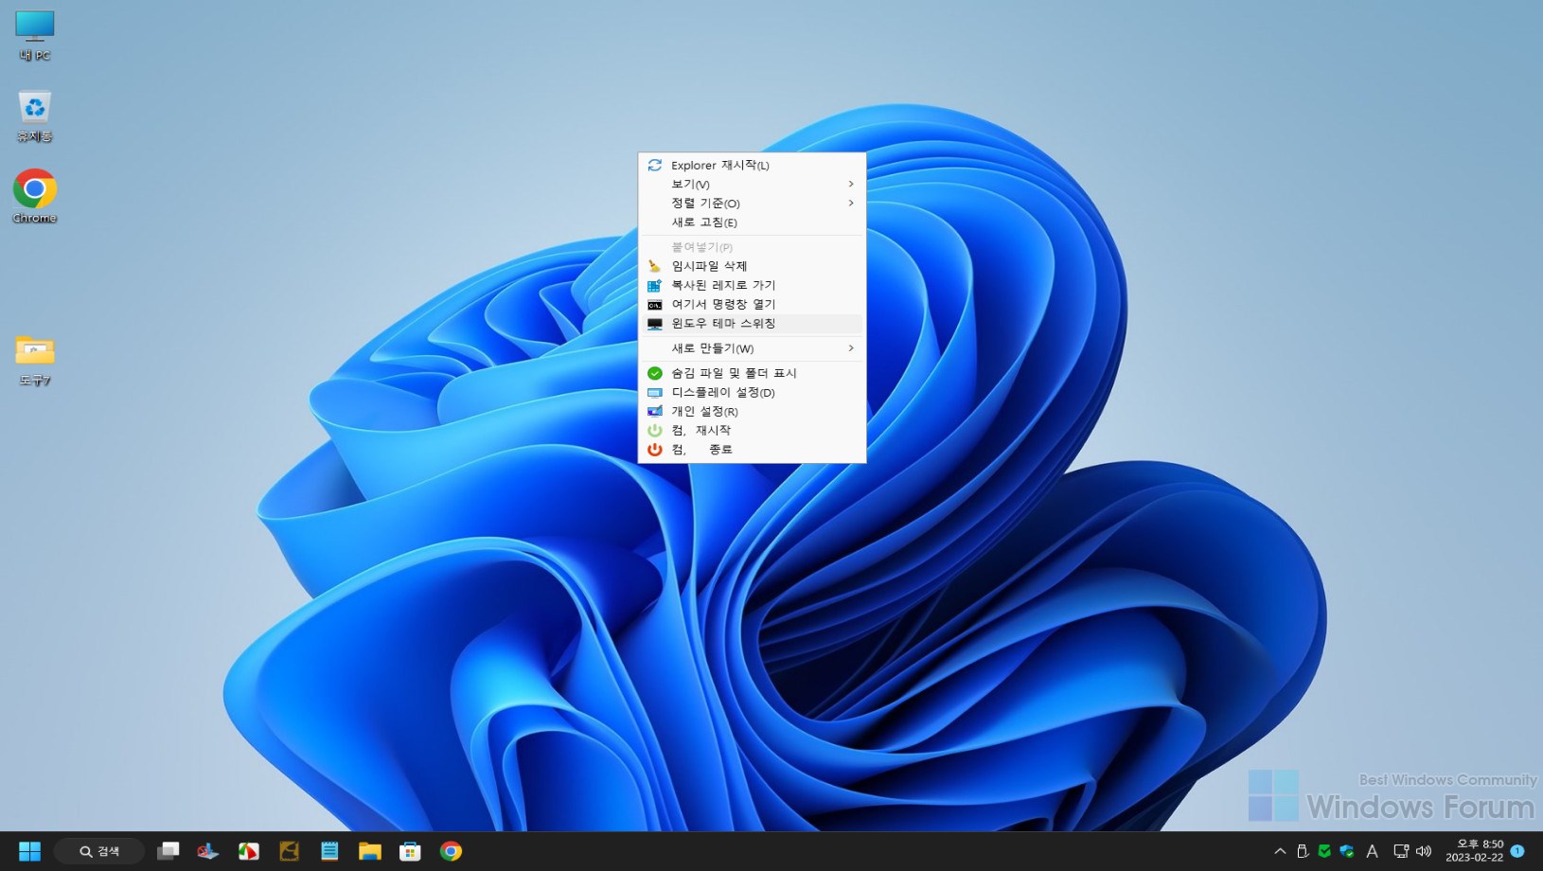This screenshot has width=1543, height=871.
Task: Launch the red-green capture app on the taskbar
Action: (249, 851)
